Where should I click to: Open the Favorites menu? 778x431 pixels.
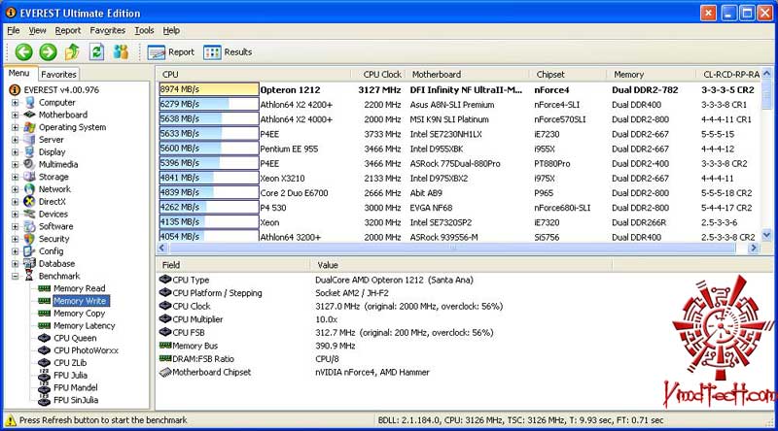click(107, 30)
